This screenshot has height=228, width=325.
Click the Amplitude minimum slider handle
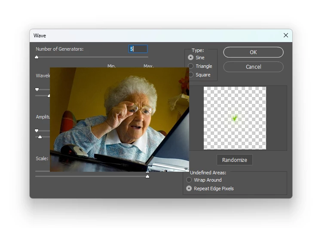click(x=37, y=131)
